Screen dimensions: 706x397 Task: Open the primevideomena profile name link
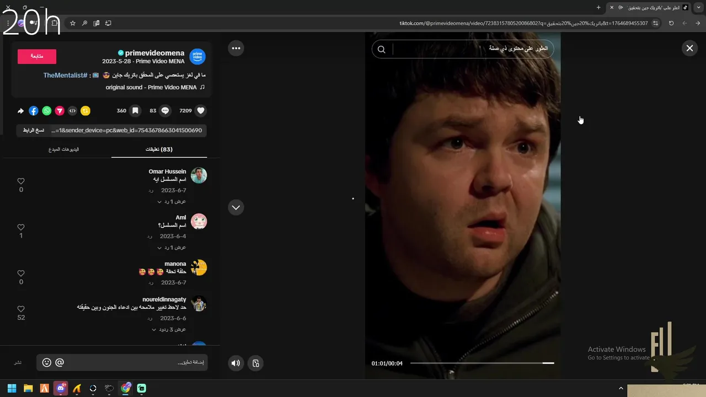pos(154,53)
